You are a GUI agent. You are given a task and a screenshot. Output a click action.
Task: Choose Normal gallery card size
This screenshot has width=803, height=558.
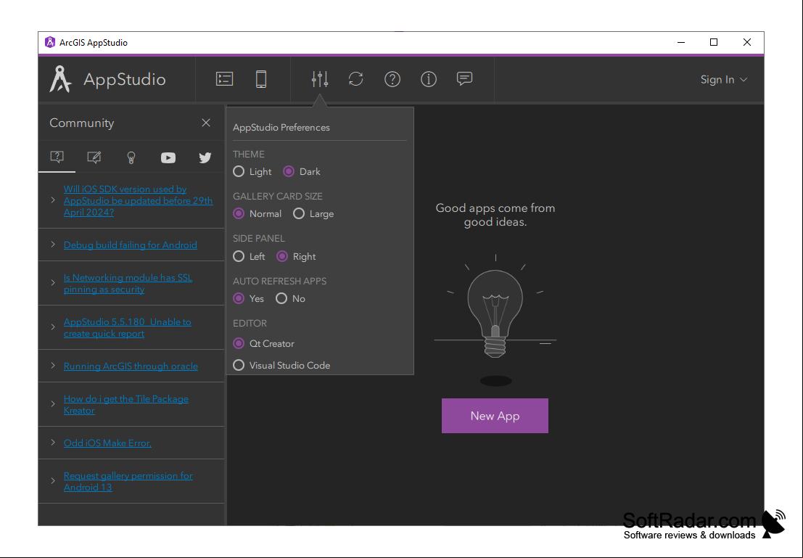pyautogui.click(x=257, y=213)
